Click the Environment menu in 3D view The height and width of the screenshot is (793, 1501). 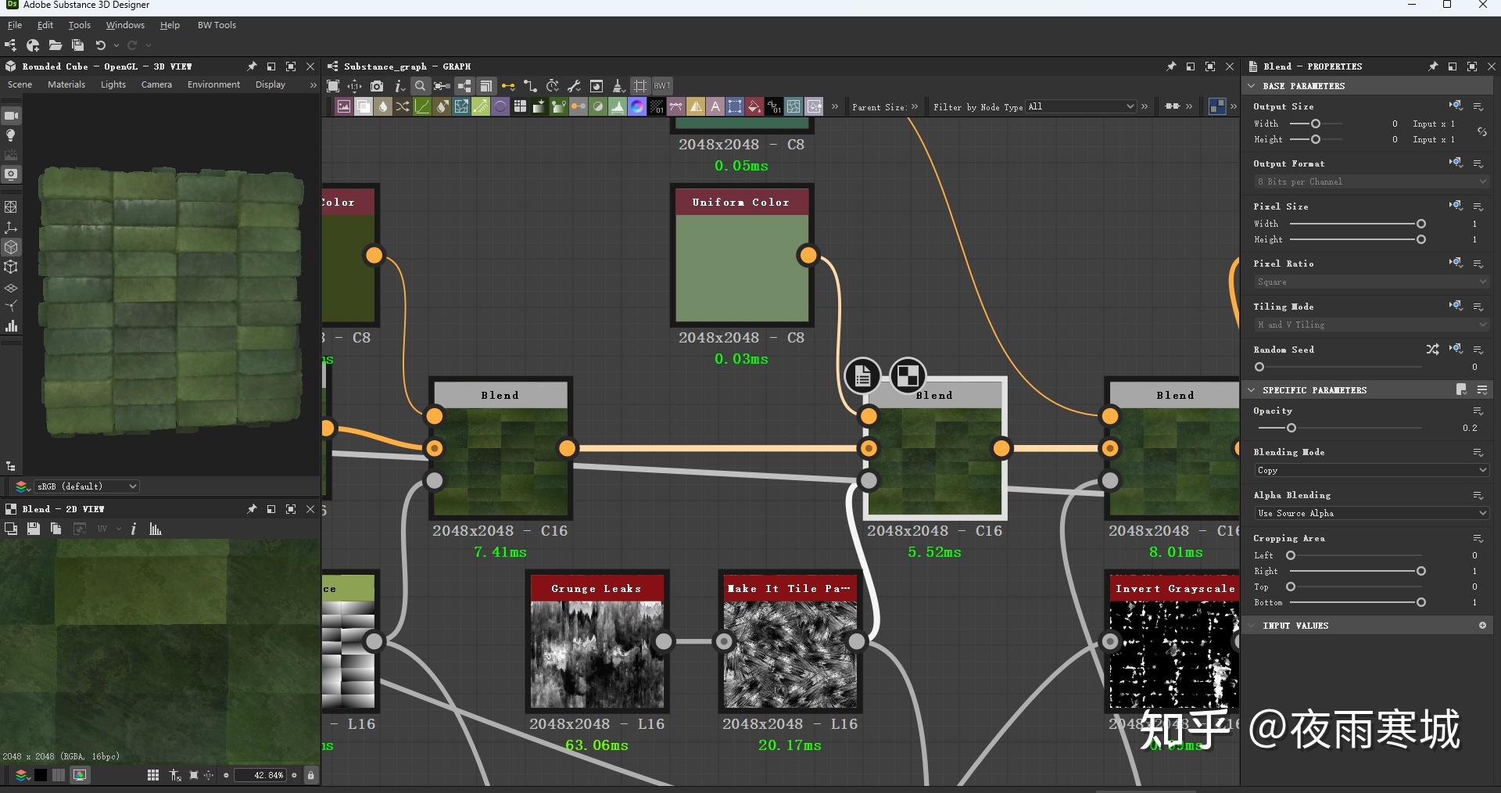213,84
